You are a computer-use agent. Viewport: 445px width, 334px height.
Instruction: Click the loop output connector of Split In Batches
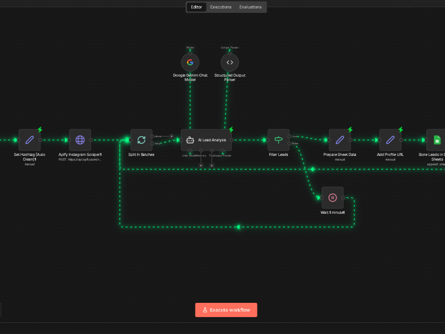(152, 143)
